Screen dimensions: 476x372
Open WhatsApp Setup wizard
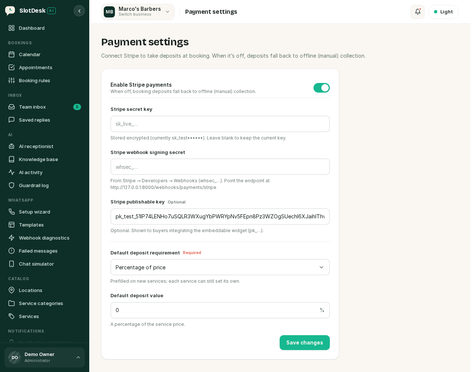point(45,212)
